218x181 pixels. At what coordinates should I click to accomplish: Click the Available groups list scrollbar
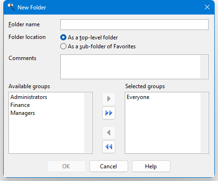pyautogui.click(x=88, y=123)
